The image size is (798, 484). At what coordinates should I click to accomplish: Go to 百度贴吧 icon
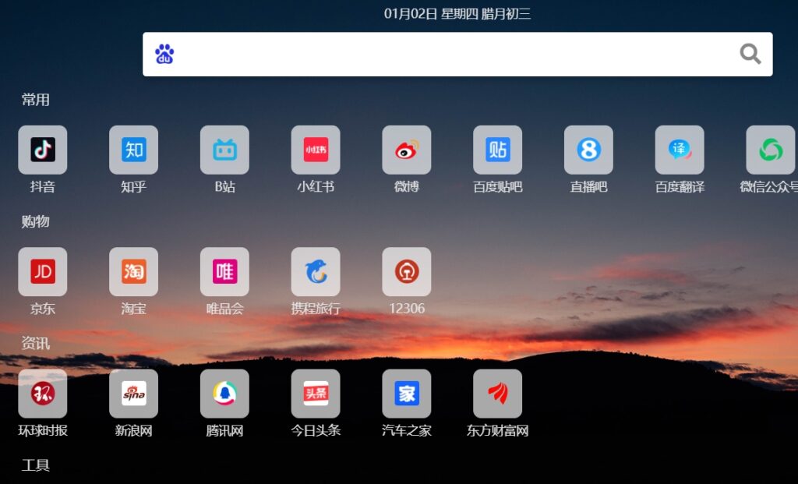[498, 150]
